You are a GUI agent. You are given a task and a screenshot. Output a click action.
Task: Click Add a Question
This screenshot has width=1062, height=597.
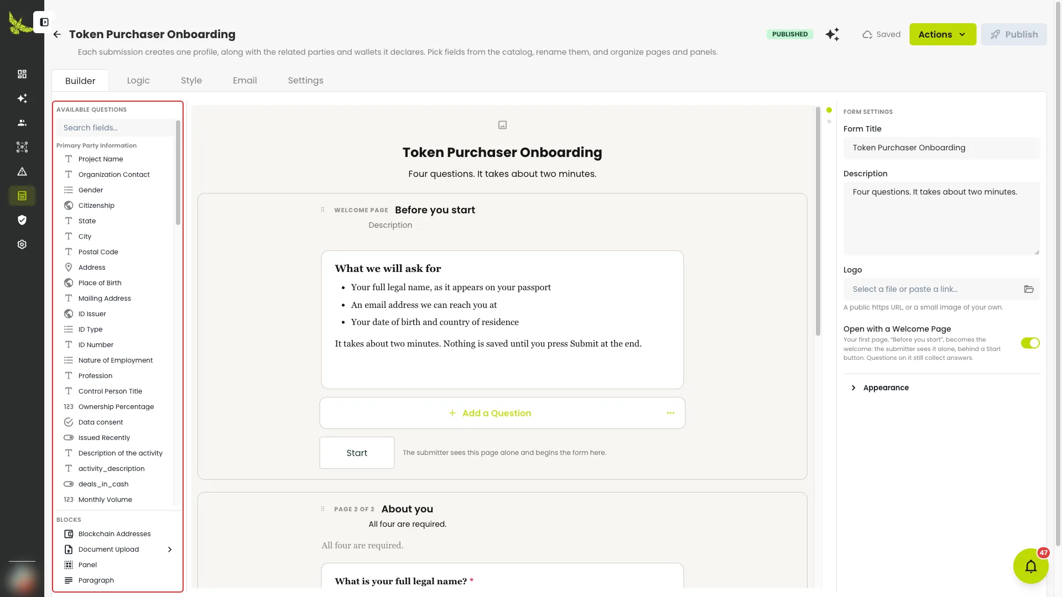[x=490, y=413]
